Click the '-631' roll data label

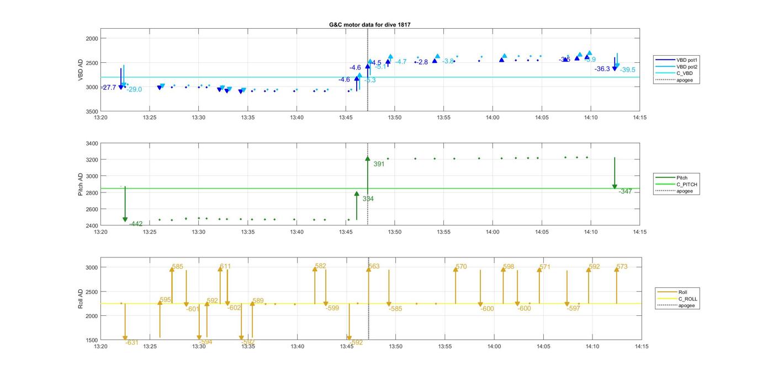[132, 342]
